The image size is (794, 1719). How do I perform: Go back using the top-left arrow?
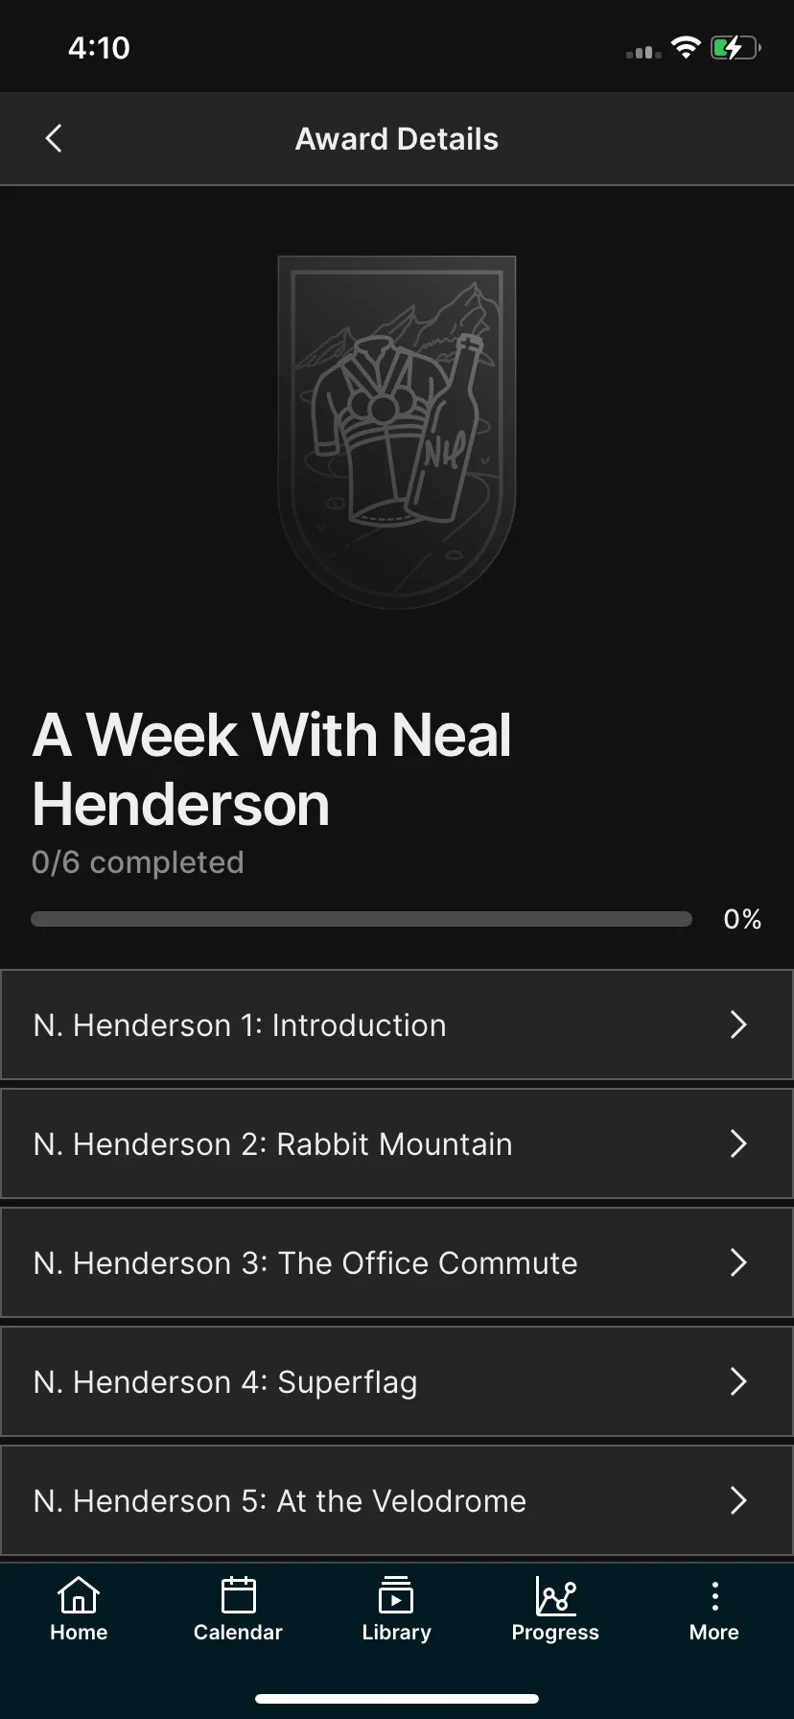click(54, 138)
